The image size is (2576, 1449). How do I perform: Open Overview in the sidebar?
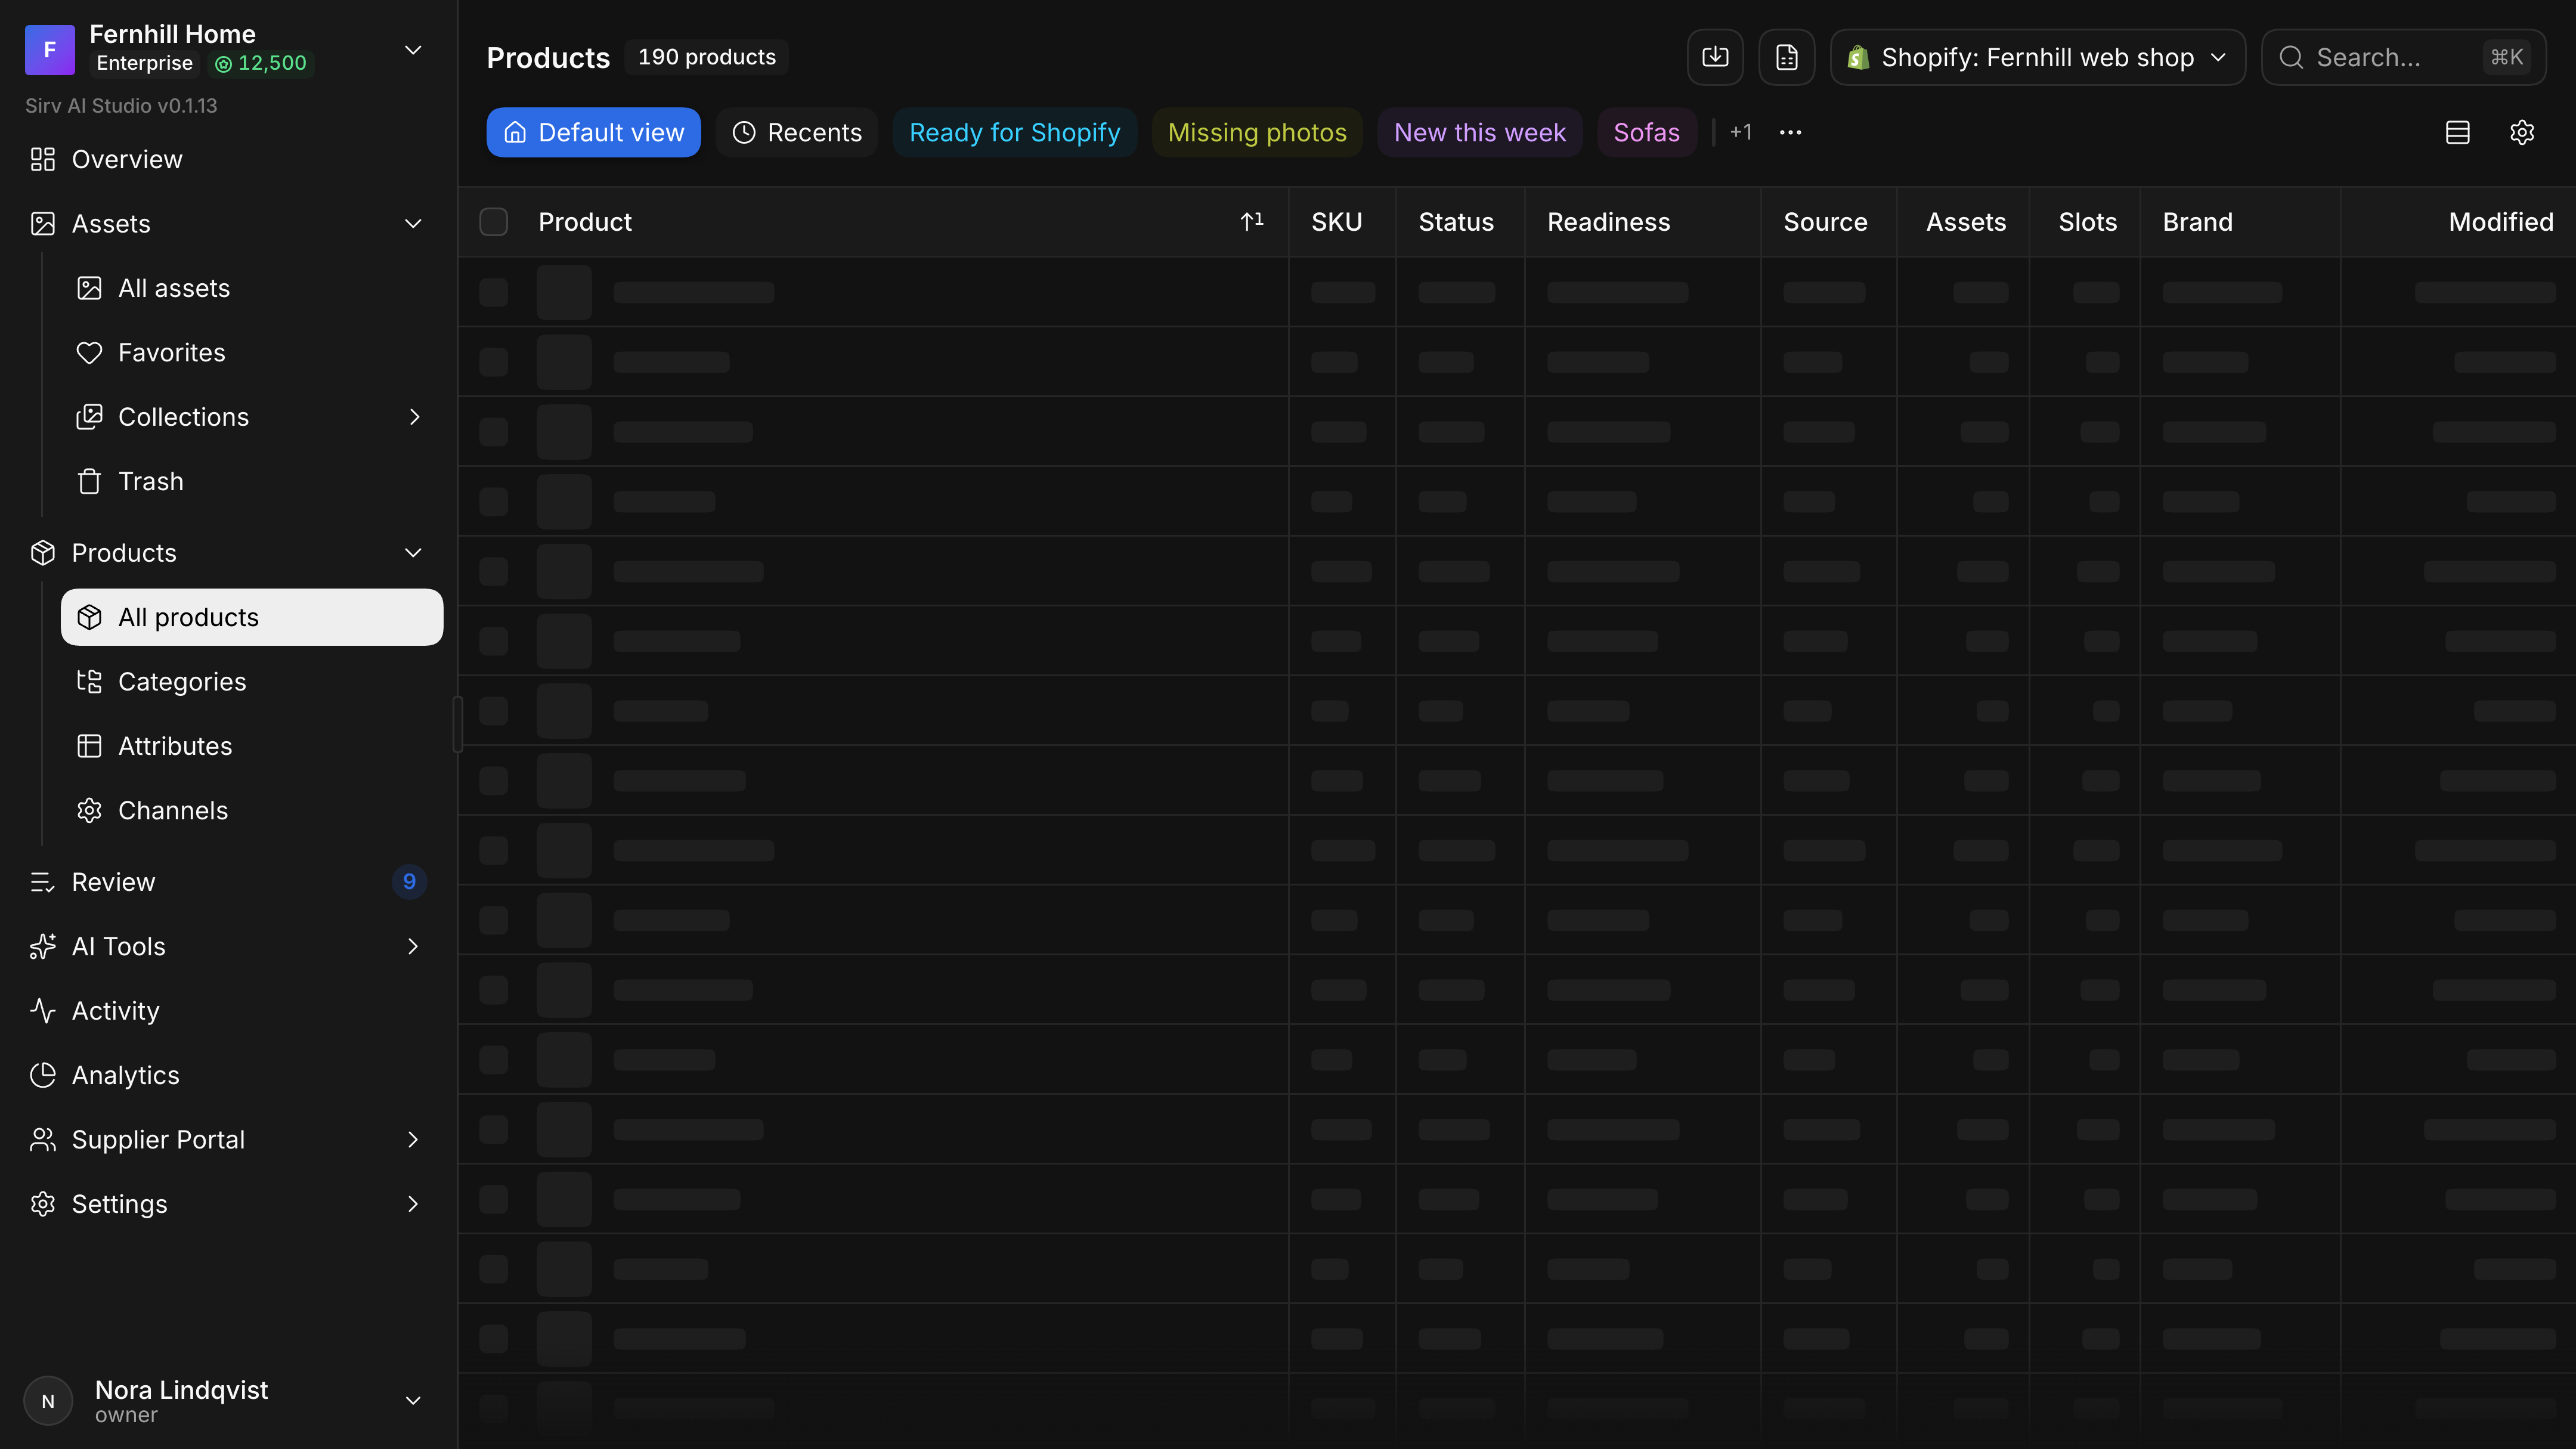[229, 159]
